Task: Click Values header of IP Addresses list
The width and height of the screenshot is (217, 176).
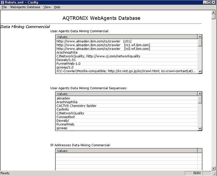Action: (127, 150)
